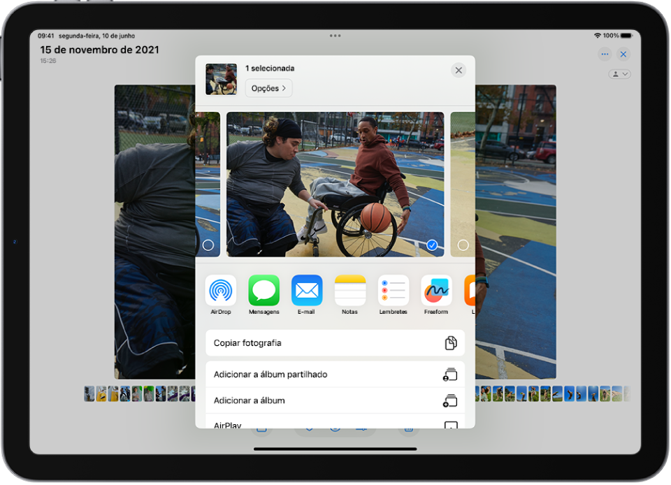
Task: Select the photo right of the checked one
Action: (463, 245)
